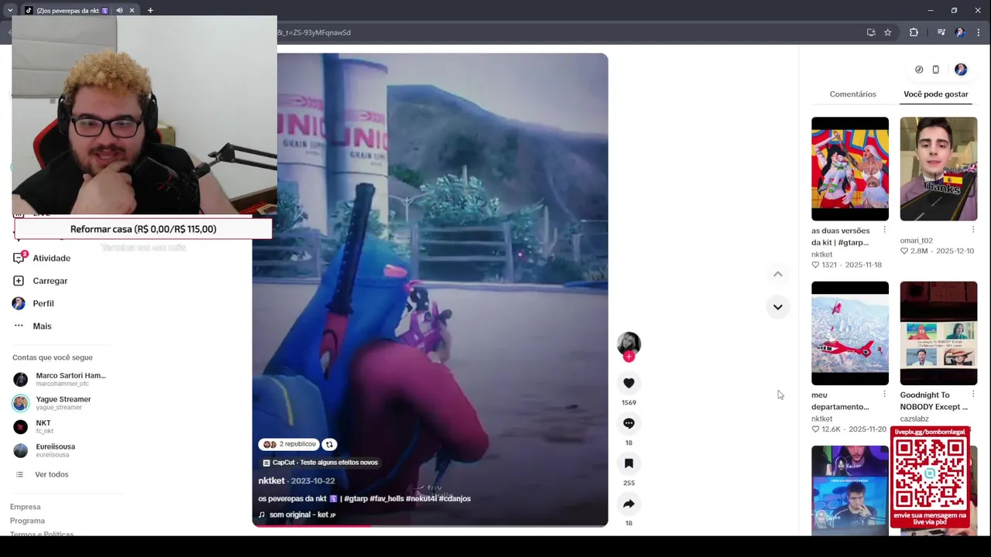This screenshot has height=557, width=991.
Task: Click the Atividade inbox icon with badge
Action: 19,258
